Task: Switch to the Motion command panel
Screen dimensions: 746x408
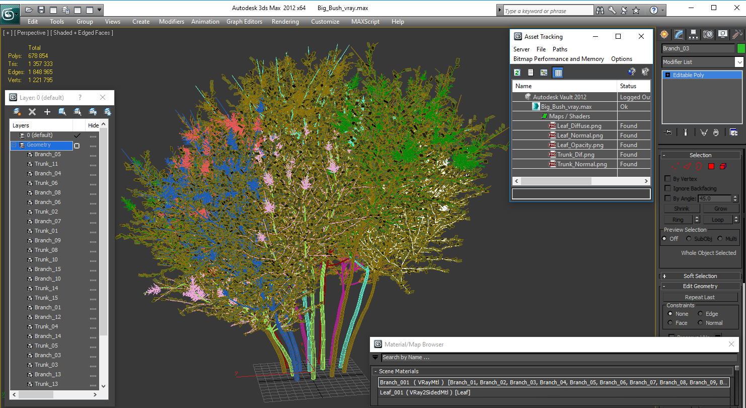Action: 708,34
